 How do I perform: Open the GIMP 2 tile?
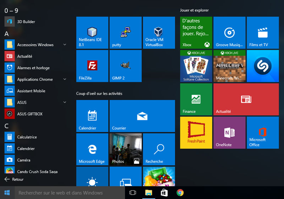point(126,66)
